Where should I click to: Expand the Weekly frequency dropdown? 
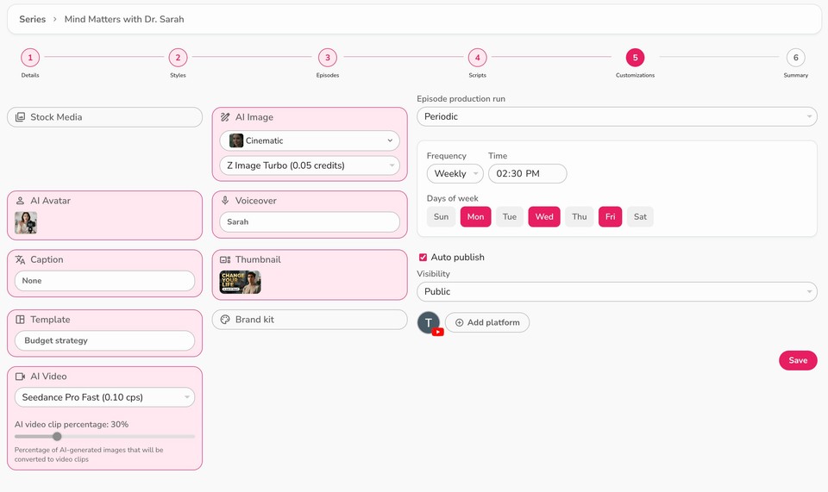coord(455,174)
